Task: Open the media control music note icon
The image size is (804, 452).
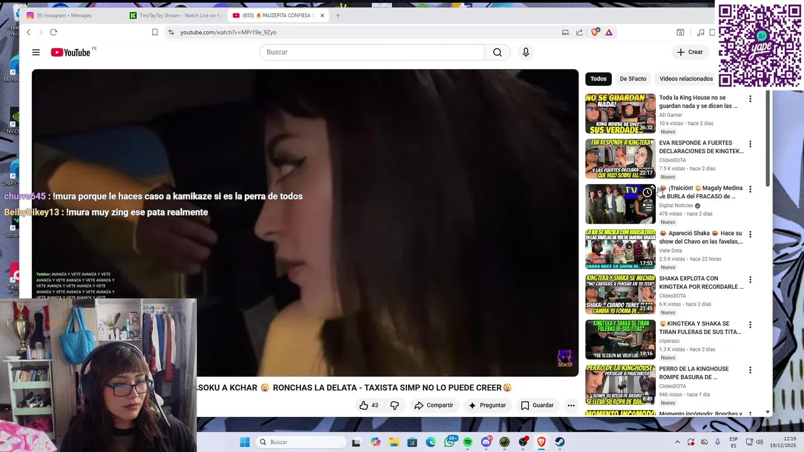Action: (x=701, y=32)
